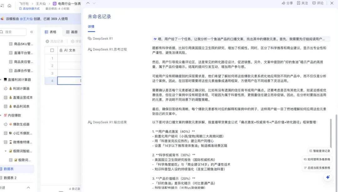338x192 pixels.
Task: Select the 详情 details tab
Action: pyautogui.click(x=91, y=27)
